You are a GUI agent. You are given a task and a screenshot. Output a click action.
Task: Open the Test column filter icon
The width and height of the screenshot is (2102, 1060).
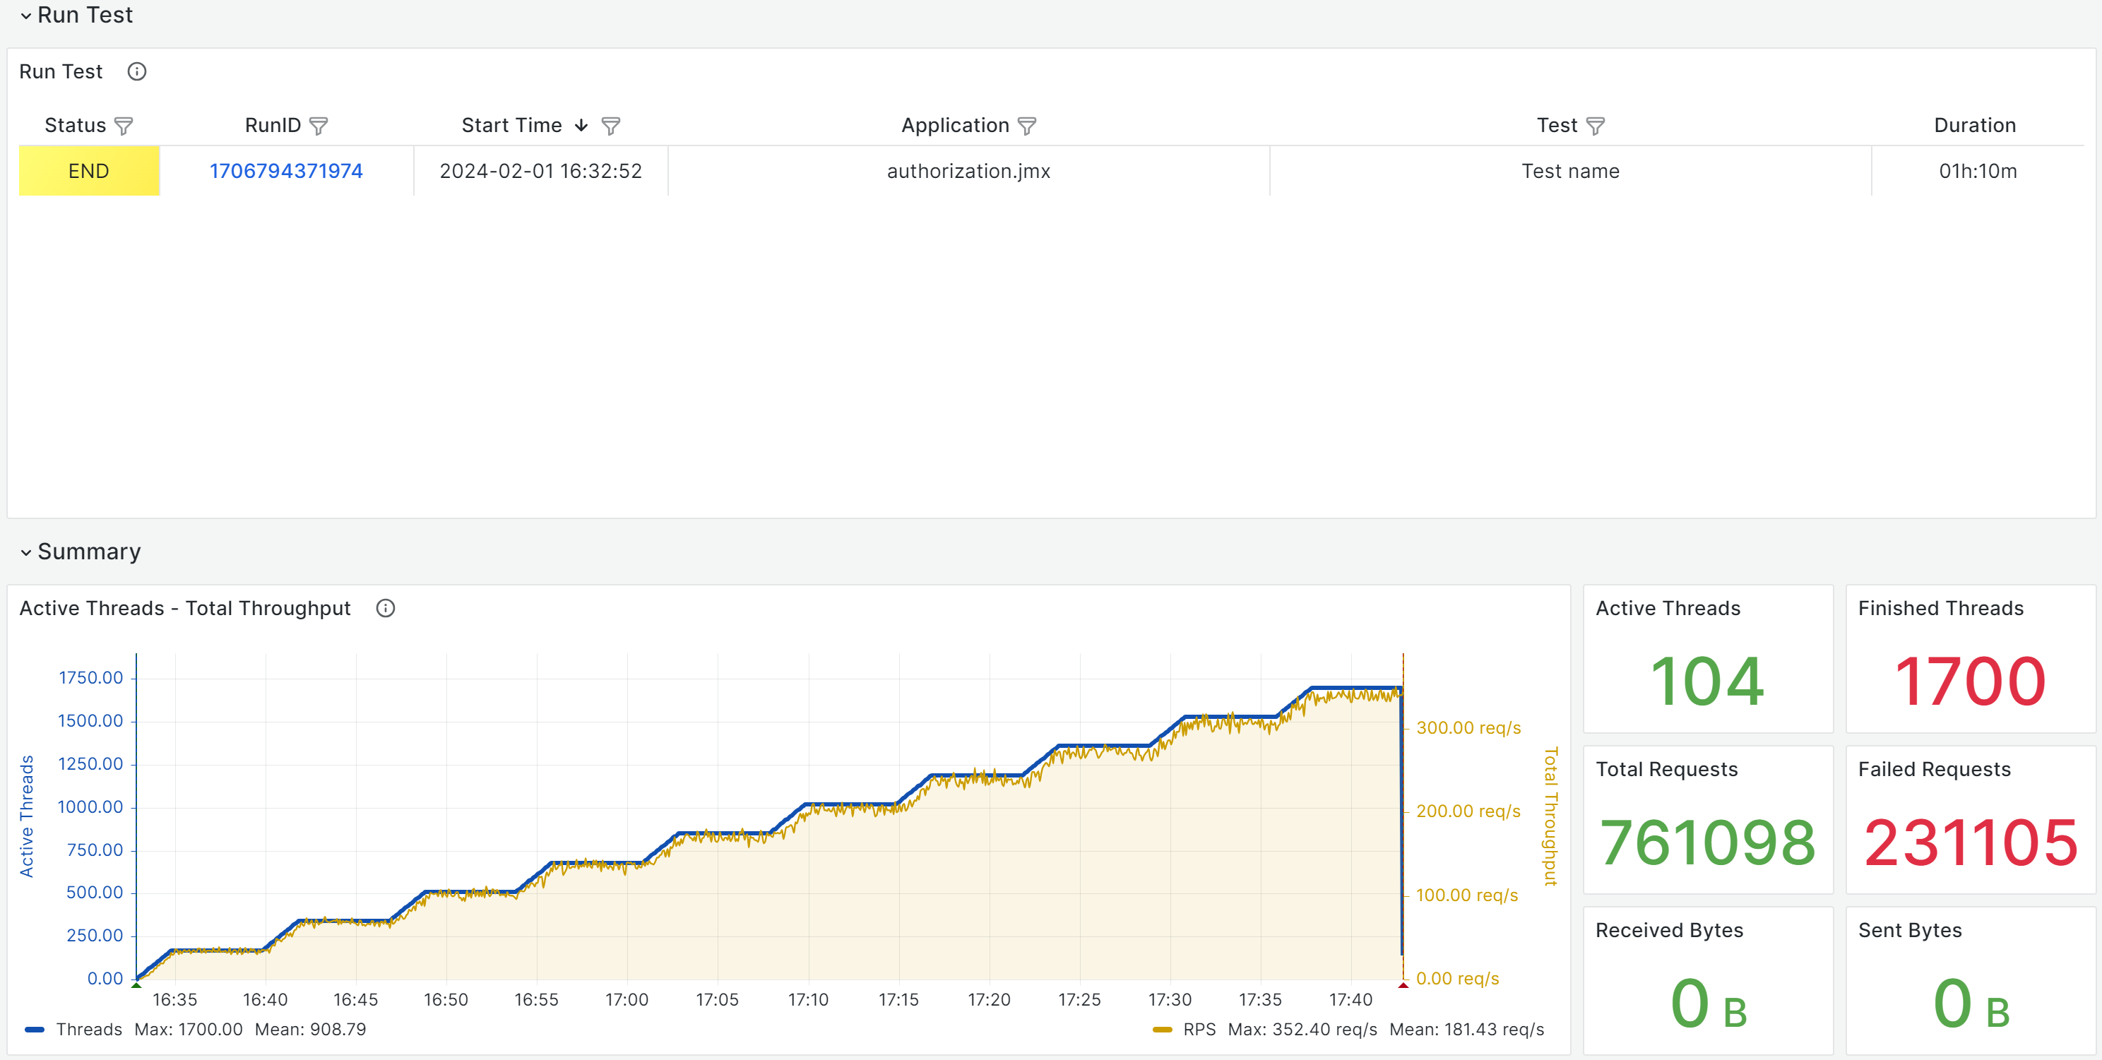pos(1594,126)
